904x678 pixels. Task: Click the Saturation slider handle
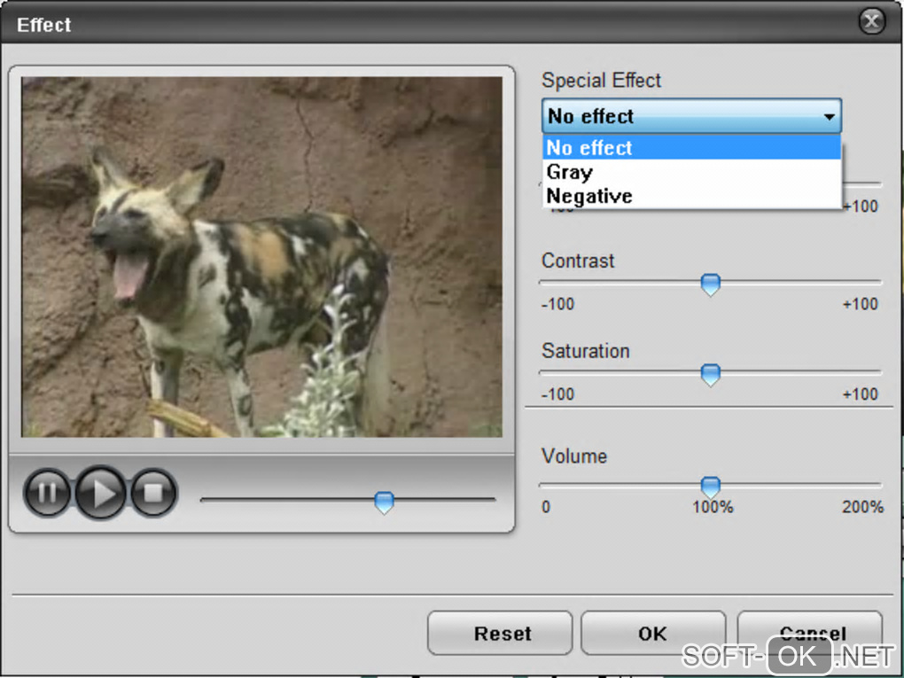[x=710, y=375]
